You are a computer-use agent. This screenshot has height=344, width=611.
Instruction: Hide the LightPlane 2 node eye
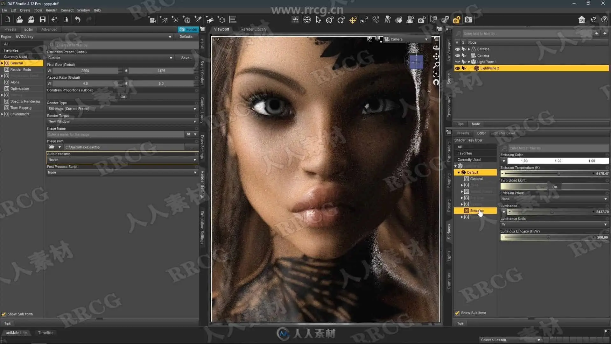tap(457, 68)
